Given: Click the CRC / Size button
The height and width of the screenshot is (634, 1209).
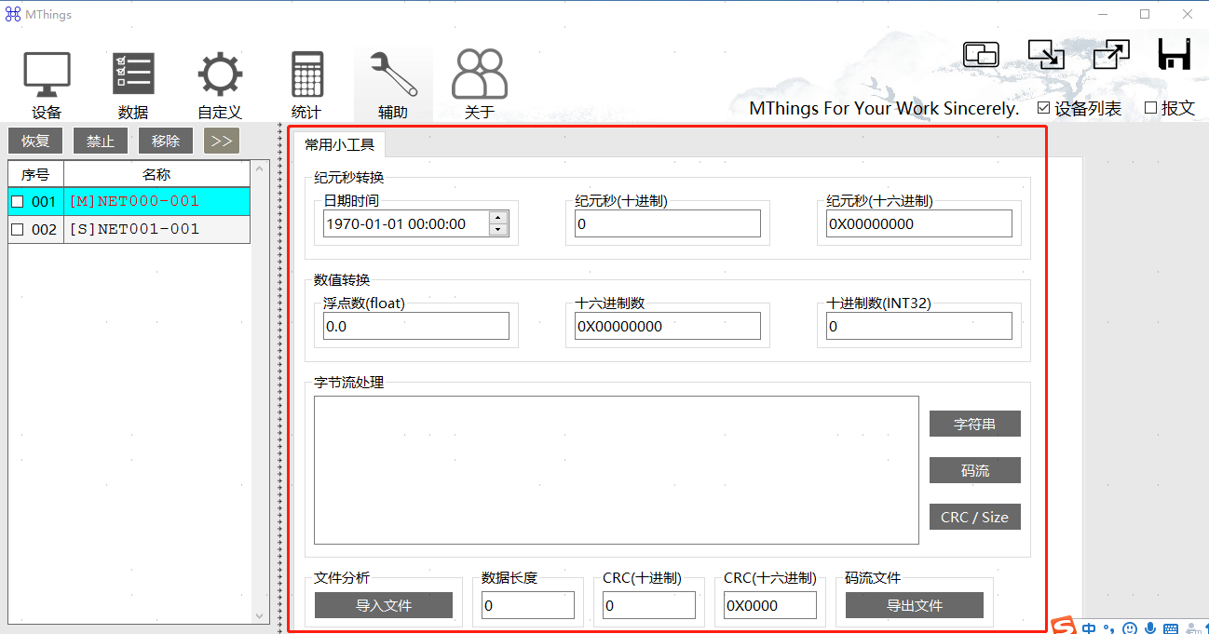Looking at the screenshot, I should (974, 517).
